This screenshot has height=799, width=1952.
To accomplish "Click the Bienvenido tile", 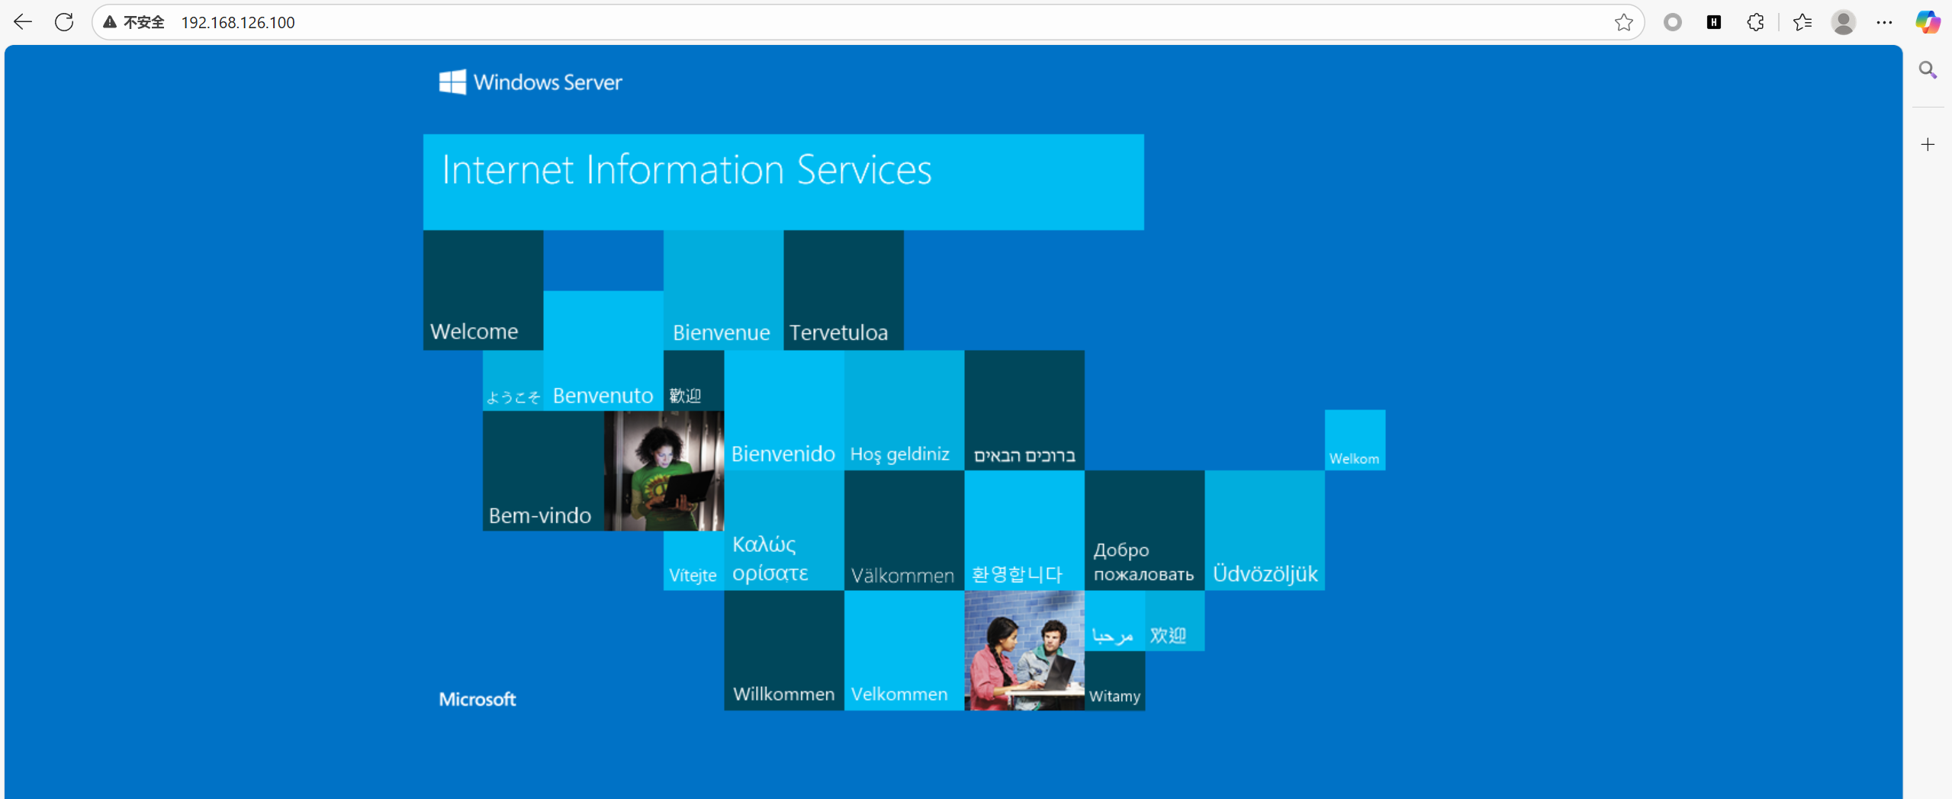I will [x=784, y=410].
